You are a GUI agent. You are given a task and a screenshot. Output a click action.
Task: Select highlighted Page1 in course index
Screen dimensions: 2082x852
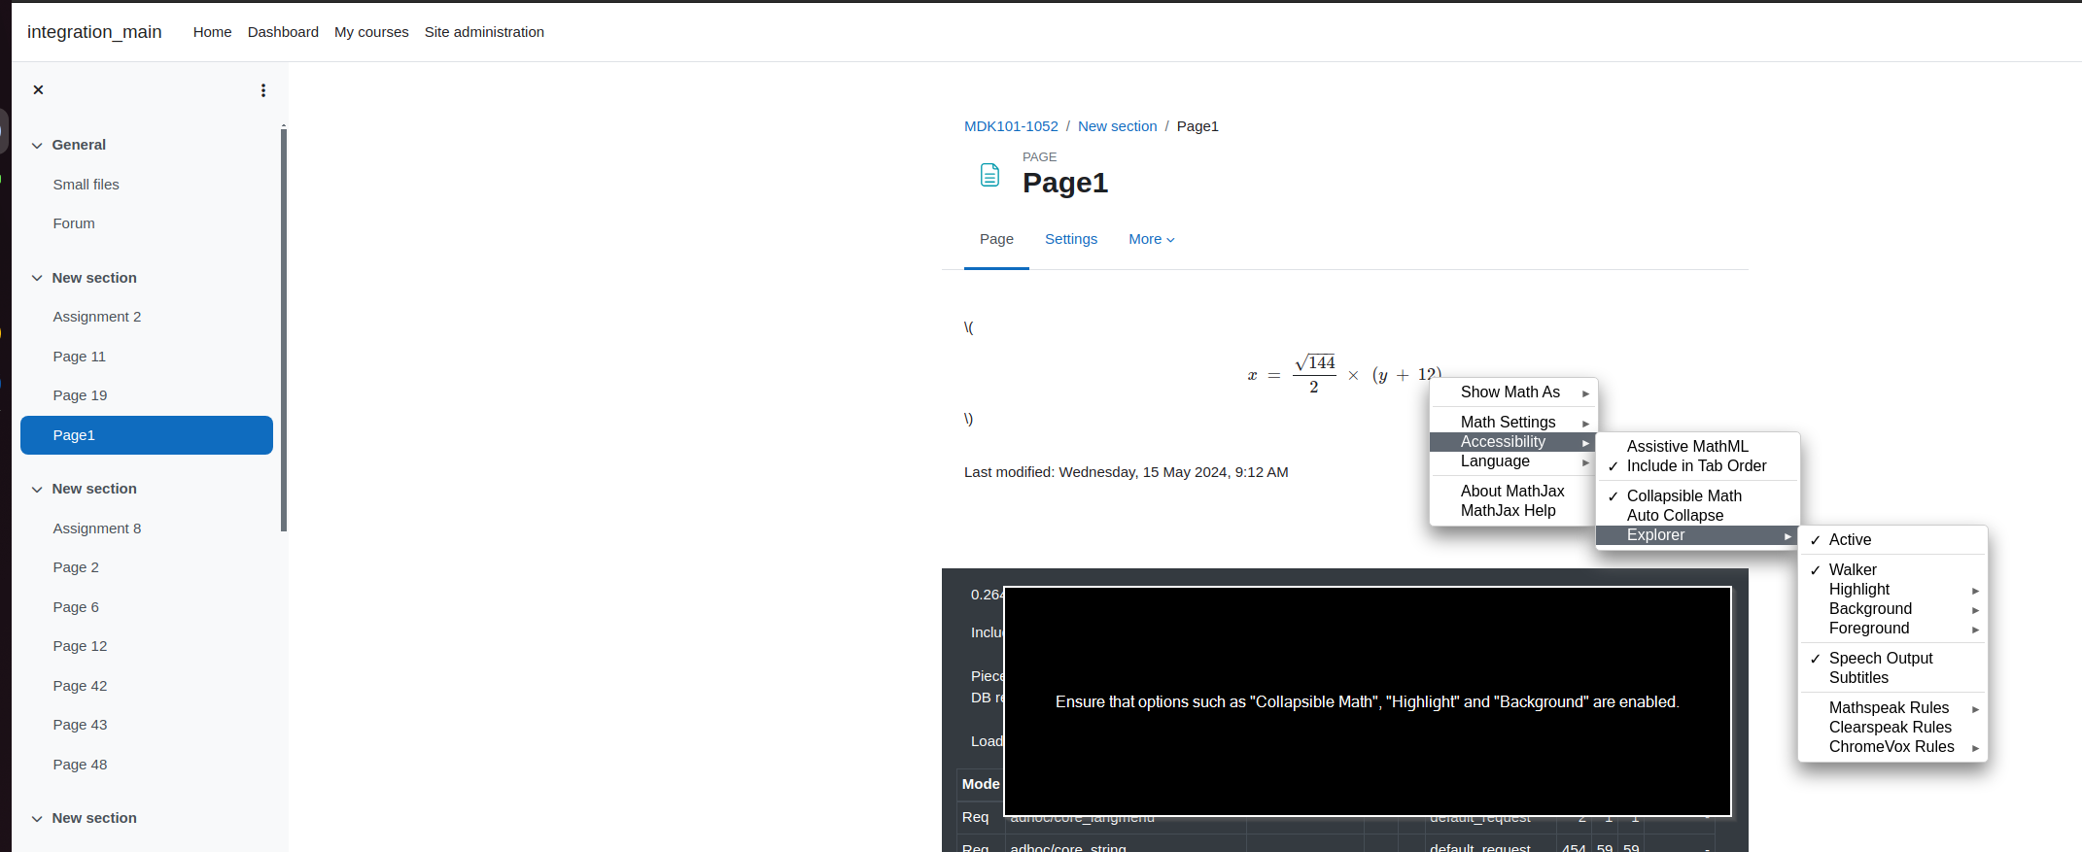coord(147,435)
